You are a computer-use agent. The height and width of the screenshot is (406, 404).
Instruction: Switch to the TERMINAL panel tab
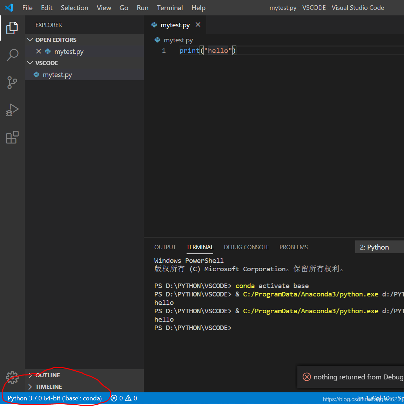click(x=200, y=247)
